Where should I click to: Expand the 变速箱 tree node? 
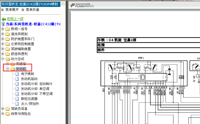point(7,64)
